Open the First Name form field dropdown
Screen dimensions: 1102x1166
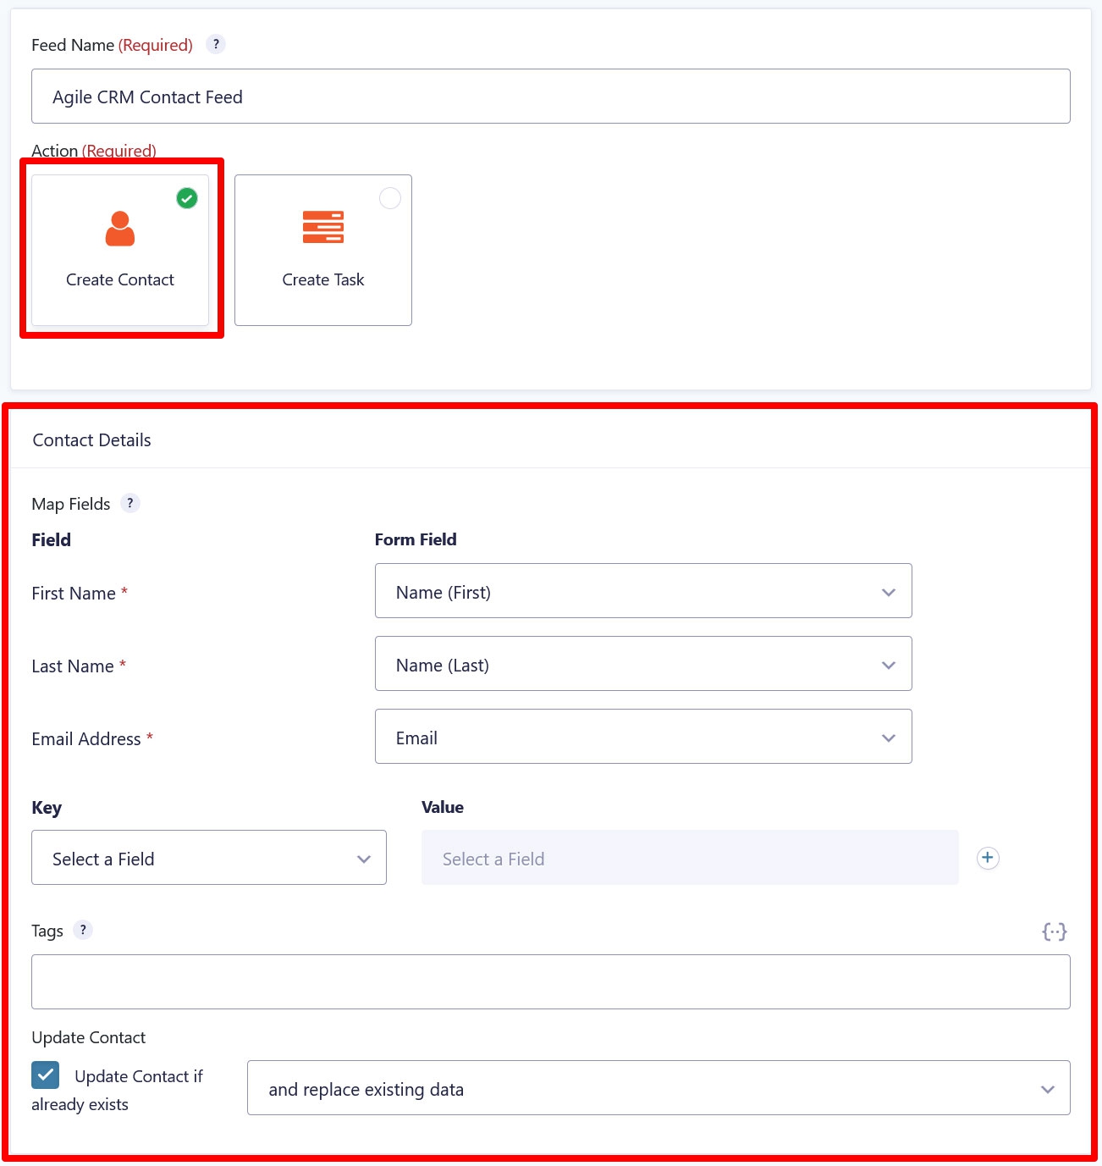click(x=643, y=591)
